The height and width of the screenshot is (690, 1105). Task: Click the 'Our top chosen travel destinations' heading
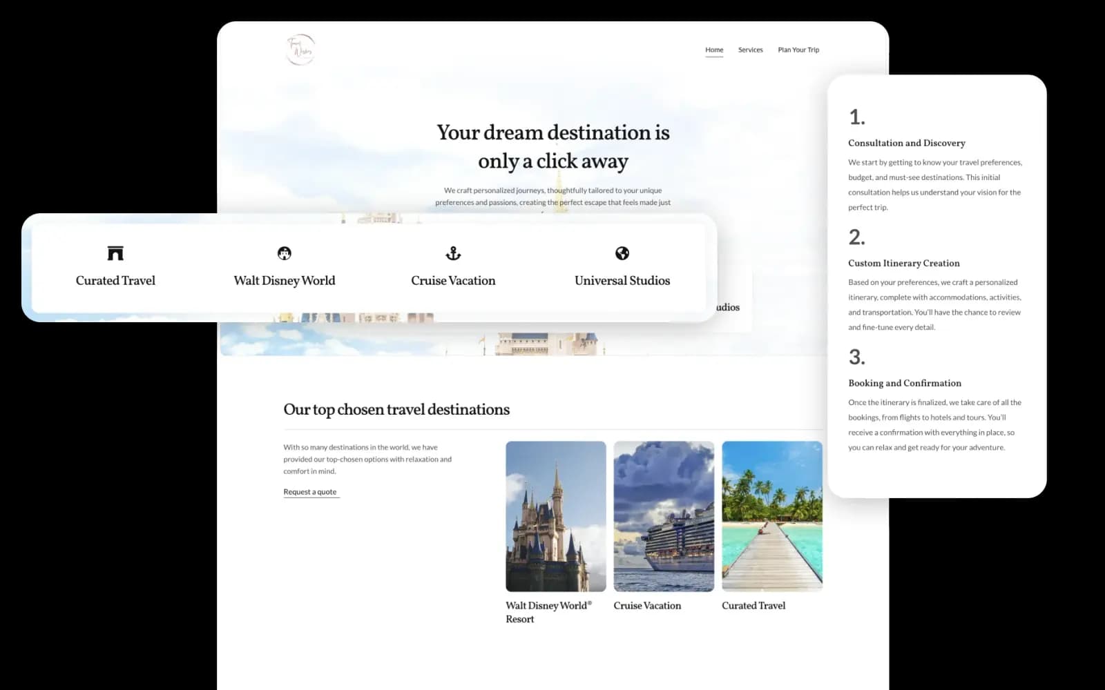396,410
